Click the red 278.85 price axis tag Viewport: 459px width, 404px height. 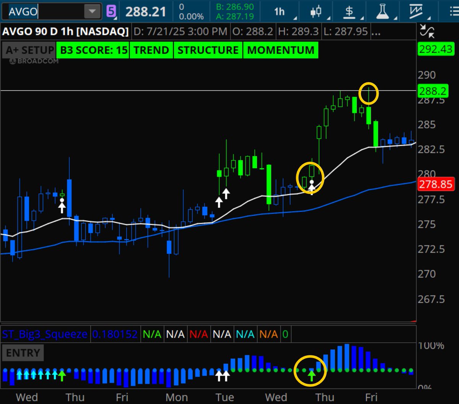[x=436, y=185]
